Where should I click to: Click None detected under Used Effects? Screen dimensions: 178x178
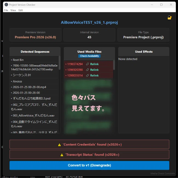(128, 59)
